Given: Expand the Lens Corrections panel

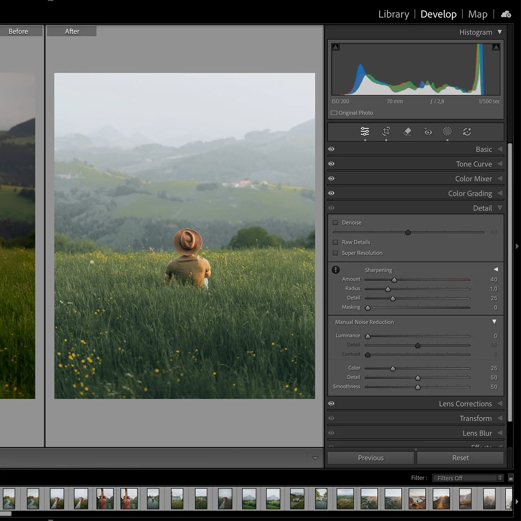Looking at the screenshot, I should click(x=500, y=403).
